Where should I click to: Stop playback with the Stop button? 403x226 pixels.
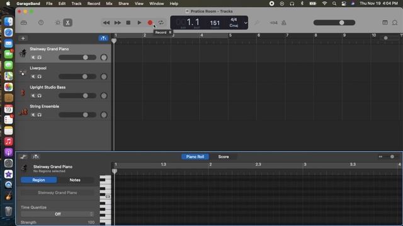click(128, 23)
